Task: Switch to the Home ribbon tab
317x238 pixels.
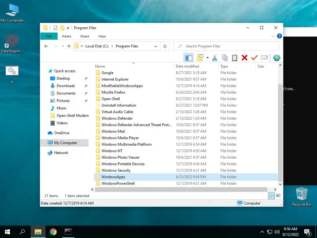Action: 67,36
